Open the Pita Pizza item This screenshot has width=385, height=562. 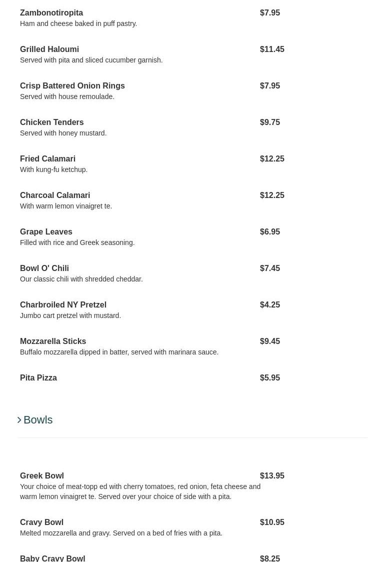(38, 378)
